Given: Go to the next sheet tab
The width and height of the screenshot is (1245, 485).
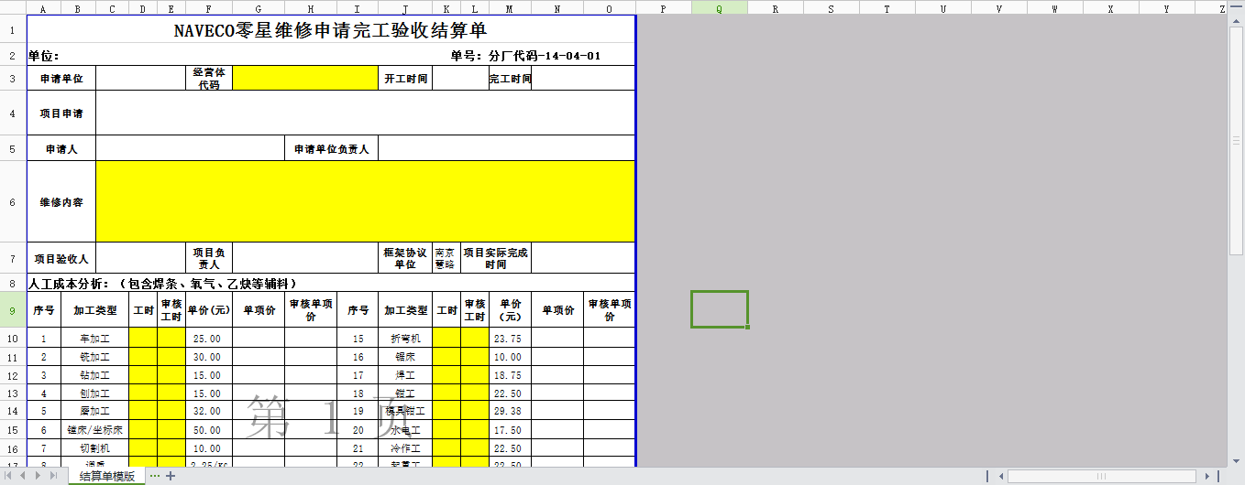Looking at the screenshot, I should [x=38, y=476].
